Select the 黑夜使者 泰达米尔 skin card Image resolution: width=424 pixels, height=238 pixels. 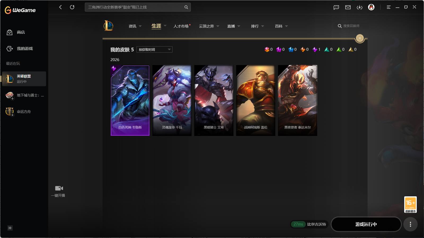tap(298, 100)
